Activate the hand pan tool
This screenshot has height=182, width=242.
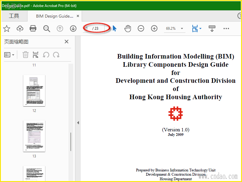pos(128,29)
